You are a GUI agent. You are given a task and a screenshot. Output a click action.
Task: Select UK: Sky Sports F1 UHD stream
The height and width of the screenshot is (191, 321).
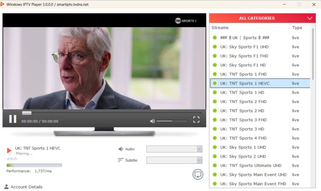click(260, 47)
